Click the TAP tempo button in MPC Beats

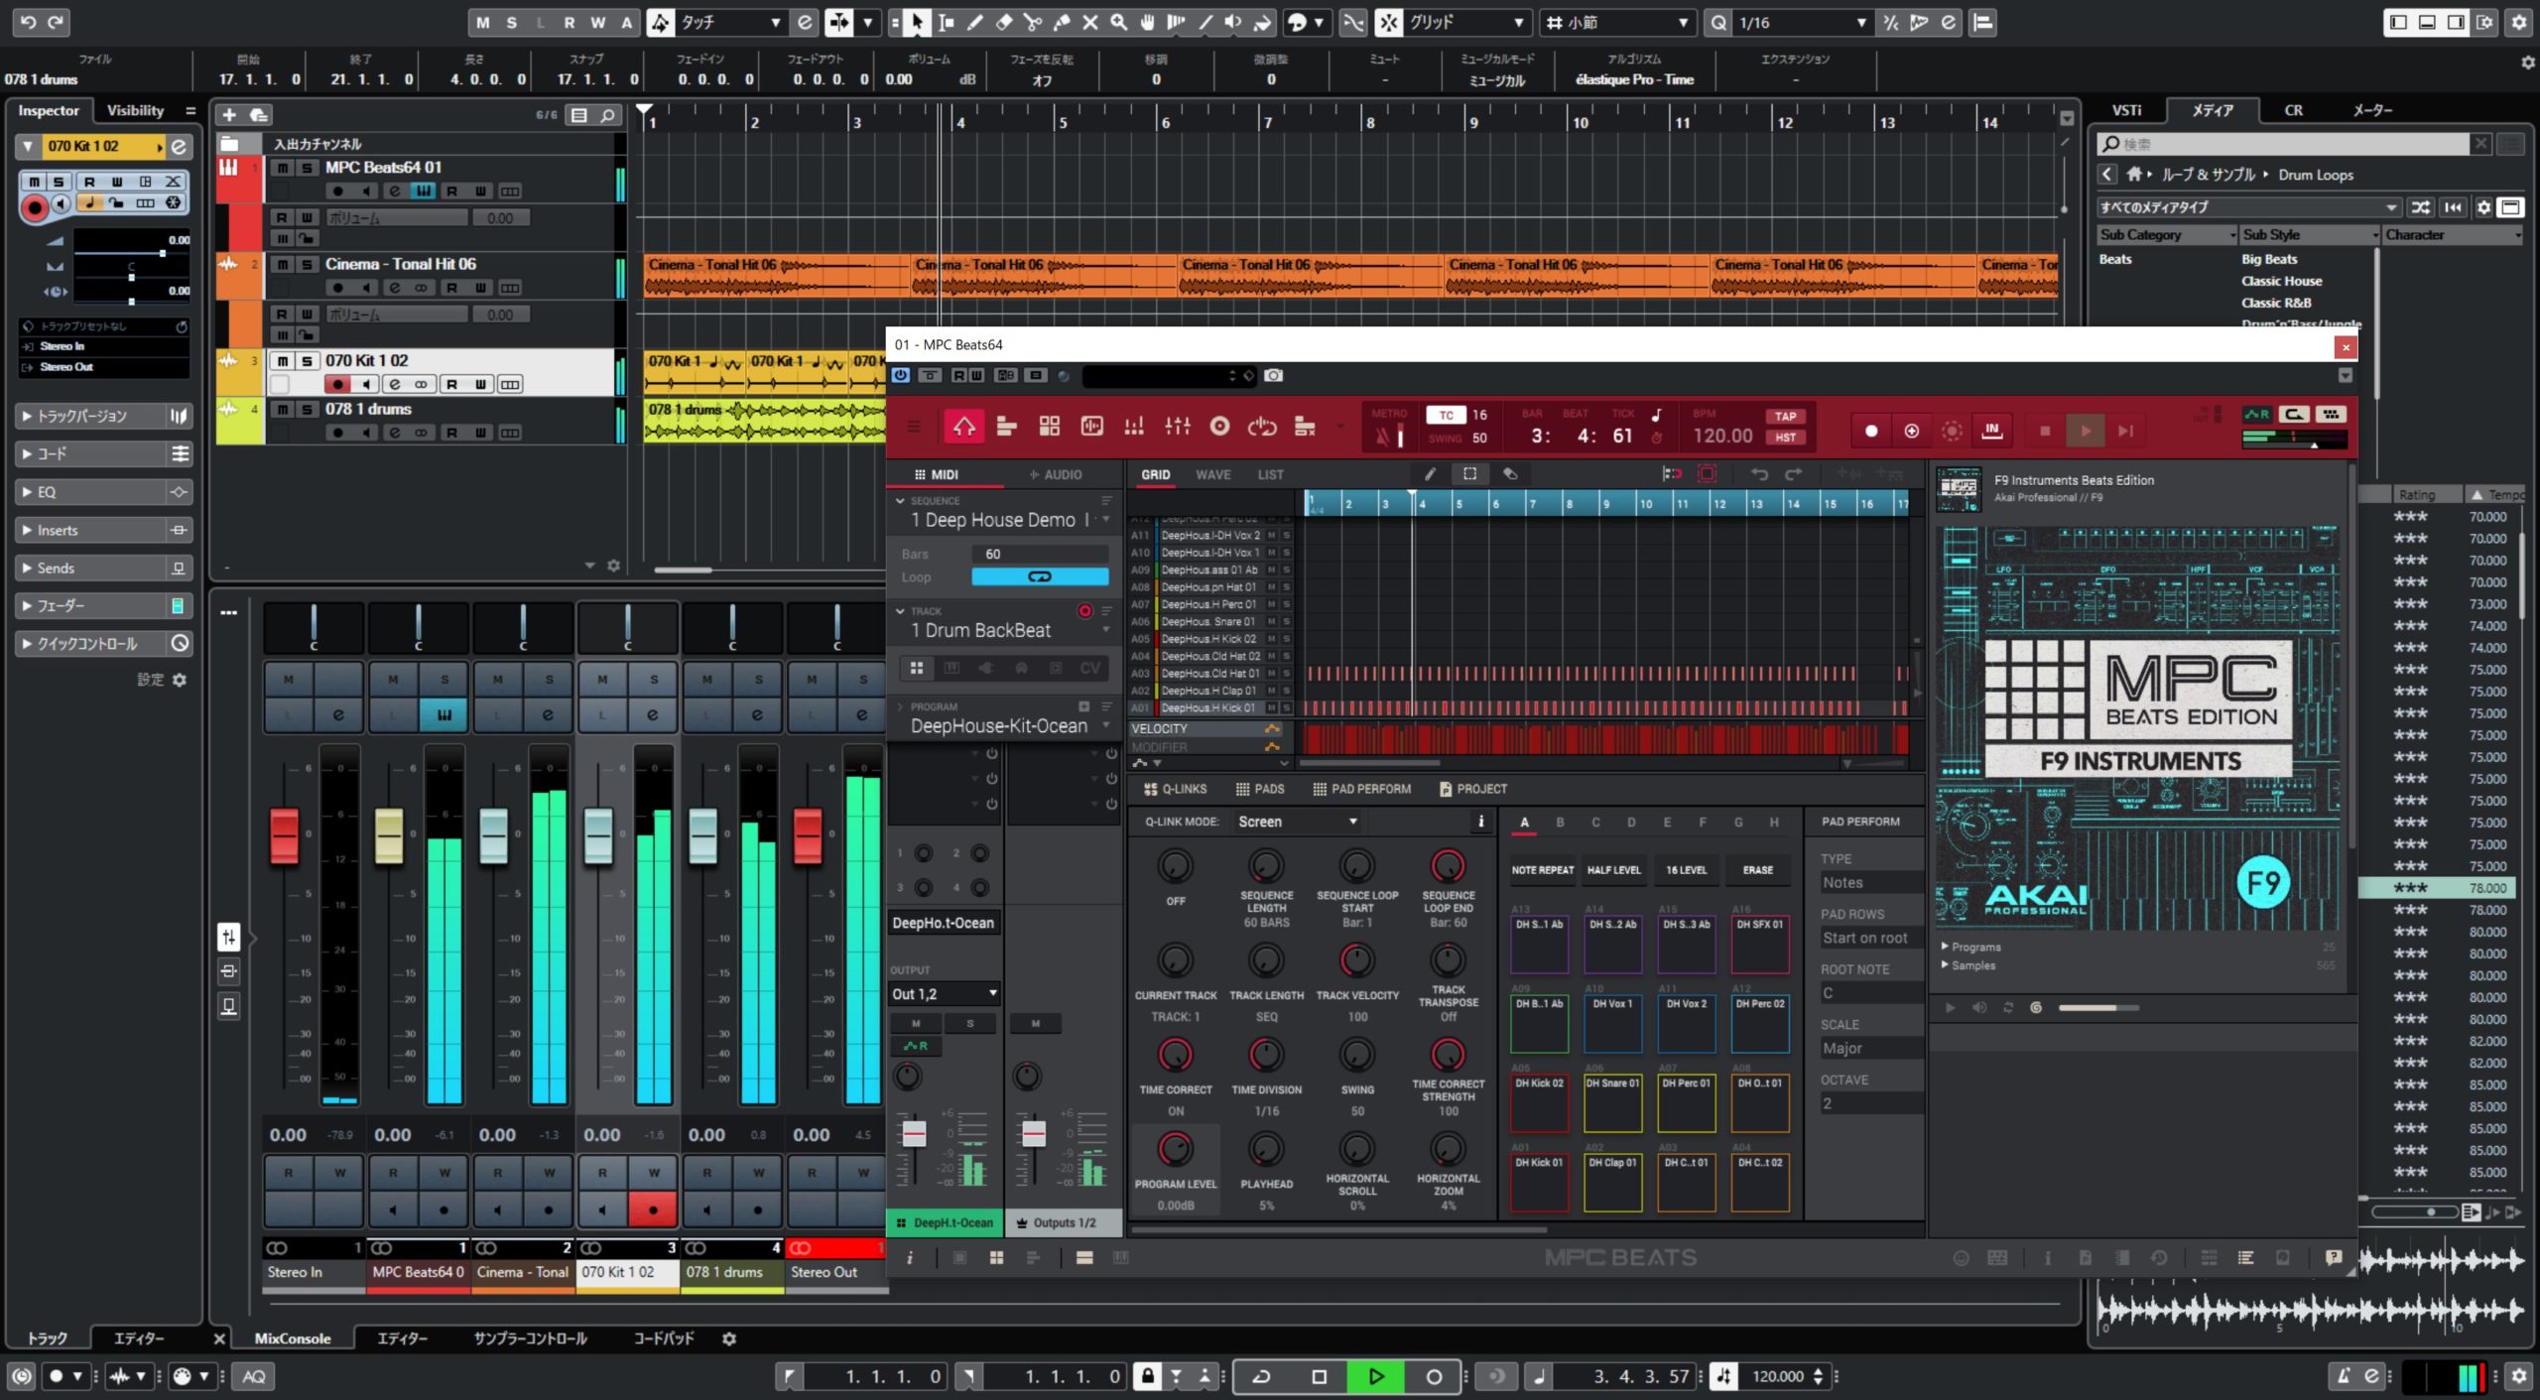coord(1786,418)
